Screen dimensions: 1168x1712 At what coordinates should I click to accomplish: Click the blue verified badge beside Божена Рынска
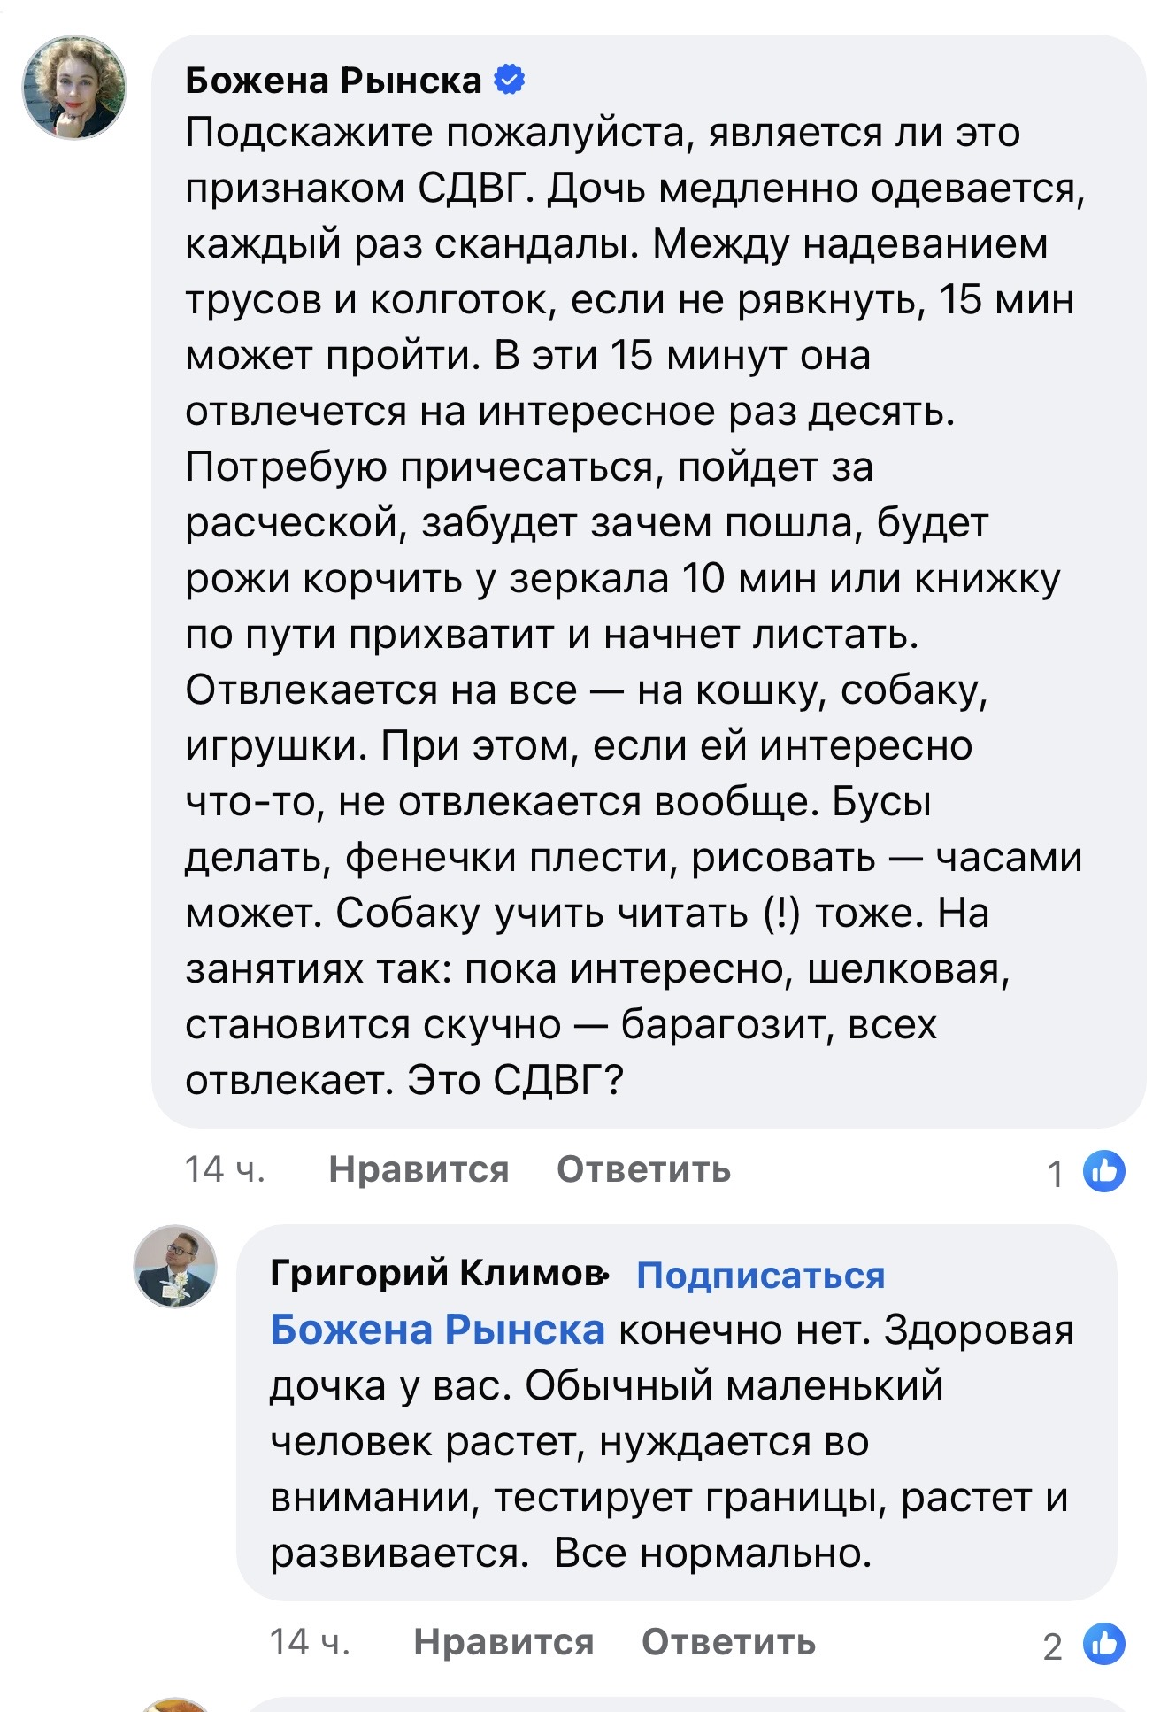tap(509, 80)
